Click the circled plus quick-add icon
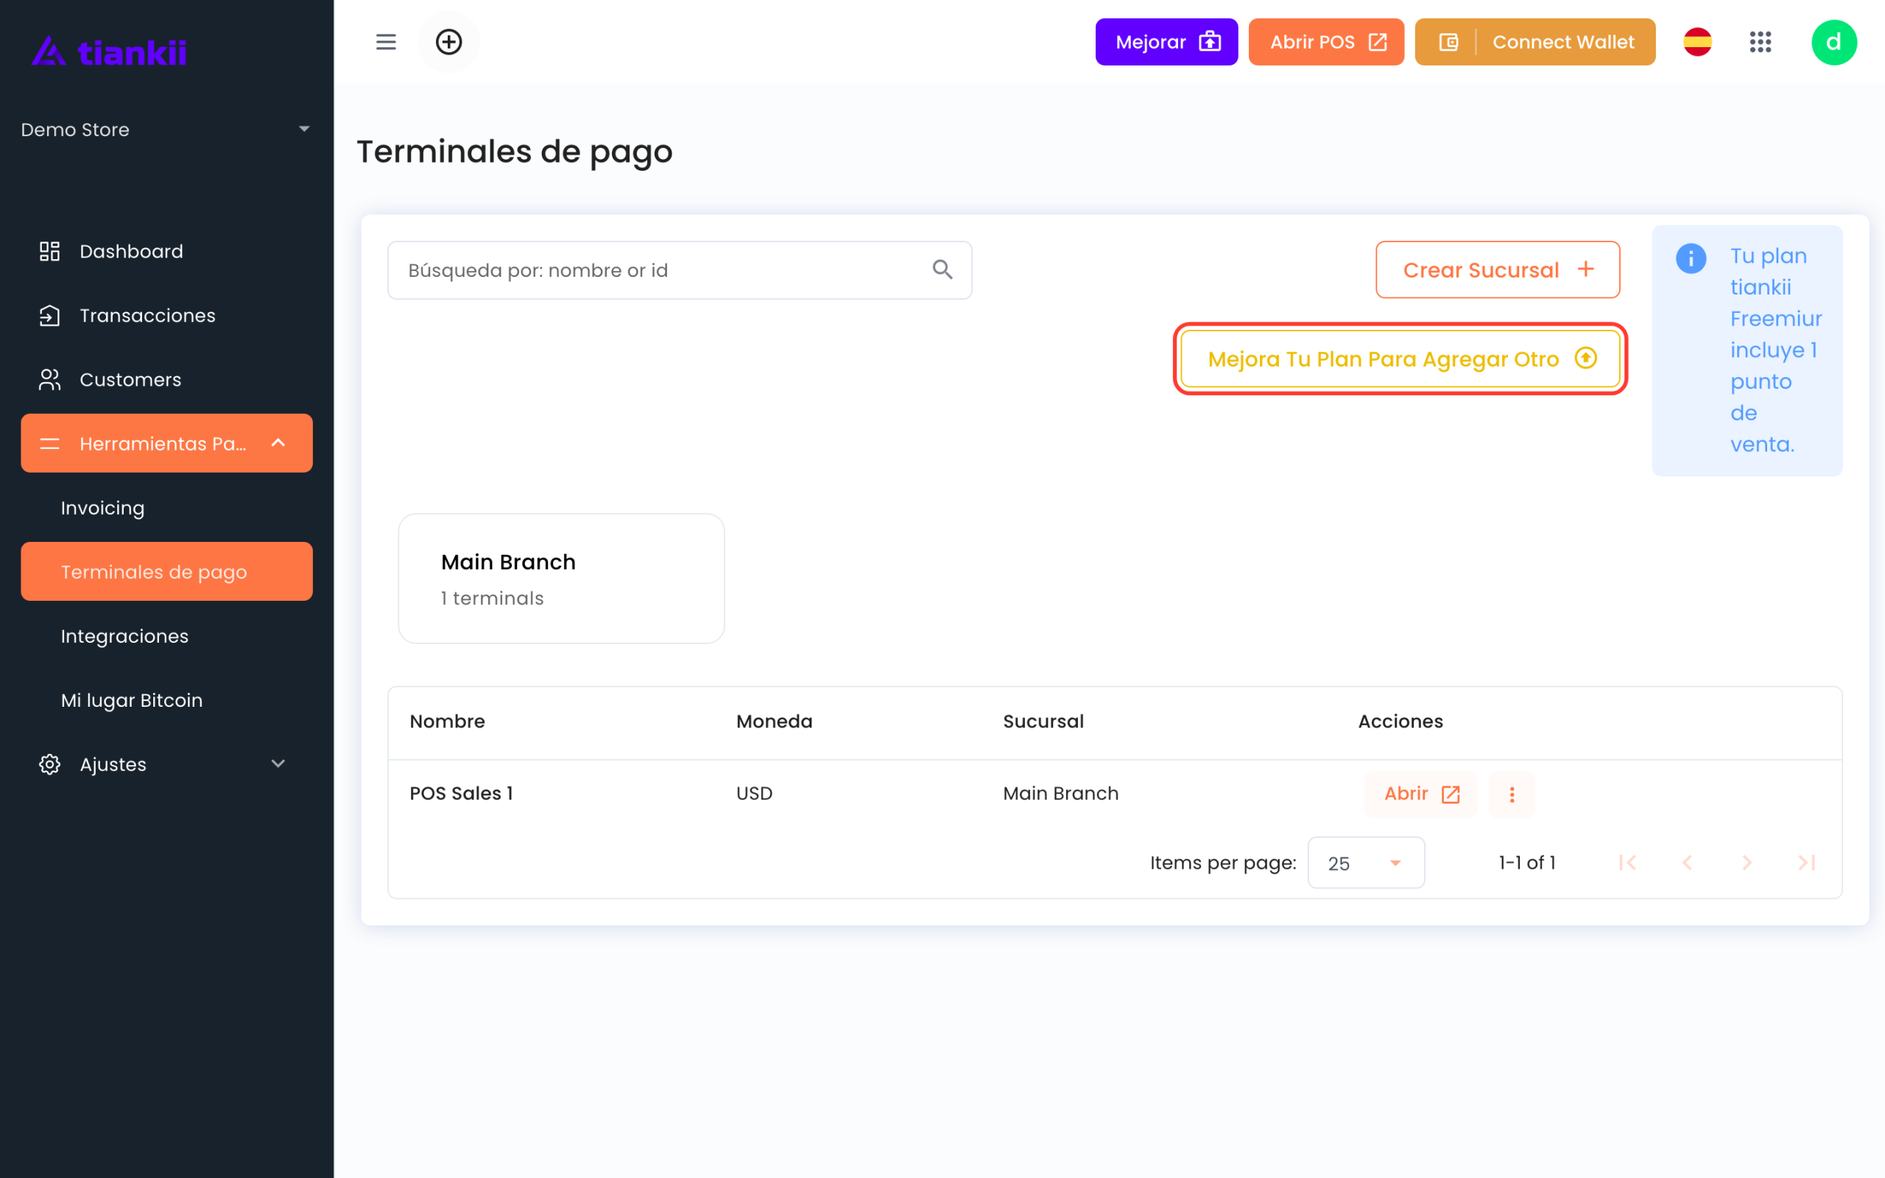Viewport: 1885px width, 1178px height. point(448,42)
